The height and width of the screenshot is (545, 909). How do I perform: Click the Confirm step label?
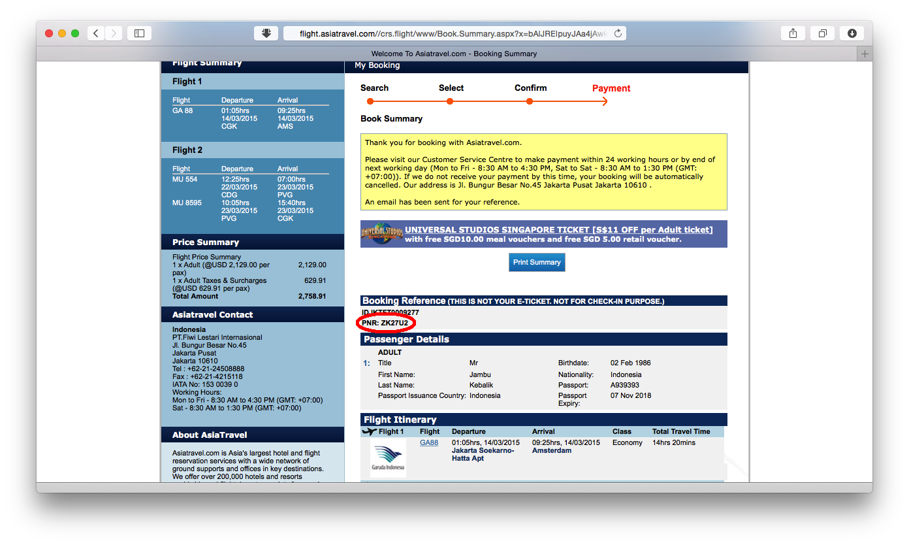click(530, 88)
